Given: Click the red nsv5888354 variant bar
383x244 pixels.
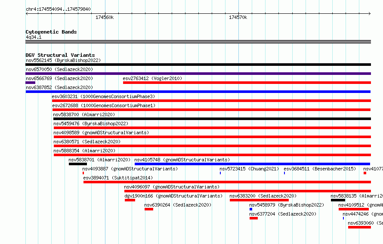Looking at the screenshot, I should pos(212,155).
